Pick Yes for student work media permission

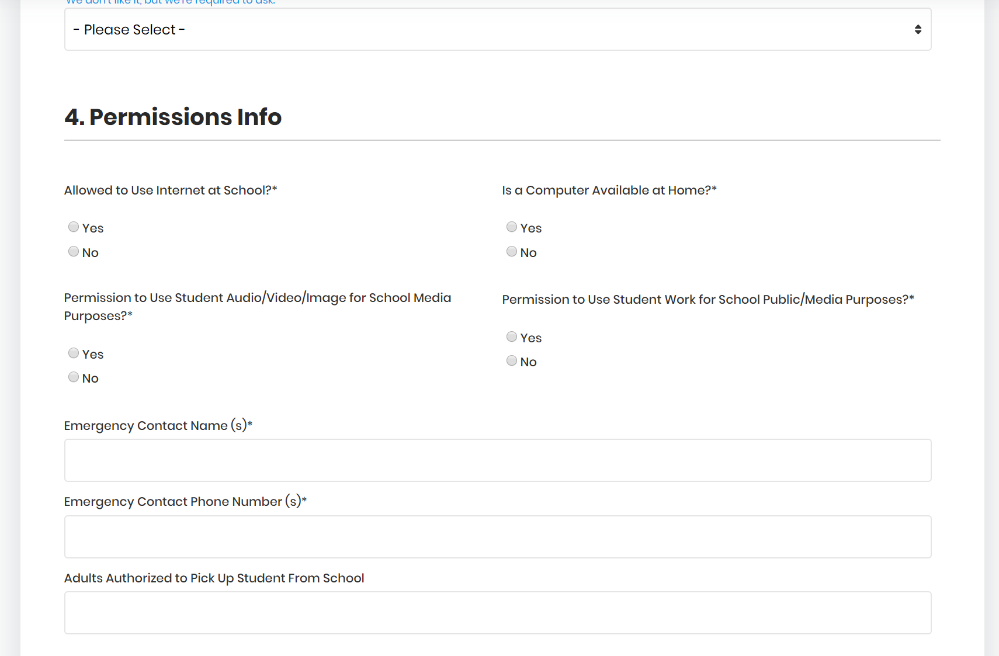[512, 336]
